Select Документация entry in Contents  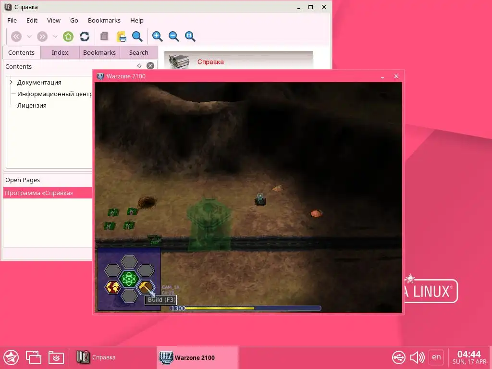click(x=39, y=83)
